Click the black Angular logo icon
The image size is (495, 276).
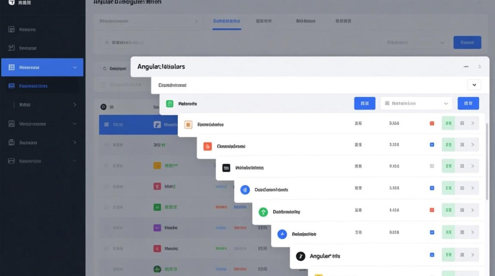tap(300, 256)
